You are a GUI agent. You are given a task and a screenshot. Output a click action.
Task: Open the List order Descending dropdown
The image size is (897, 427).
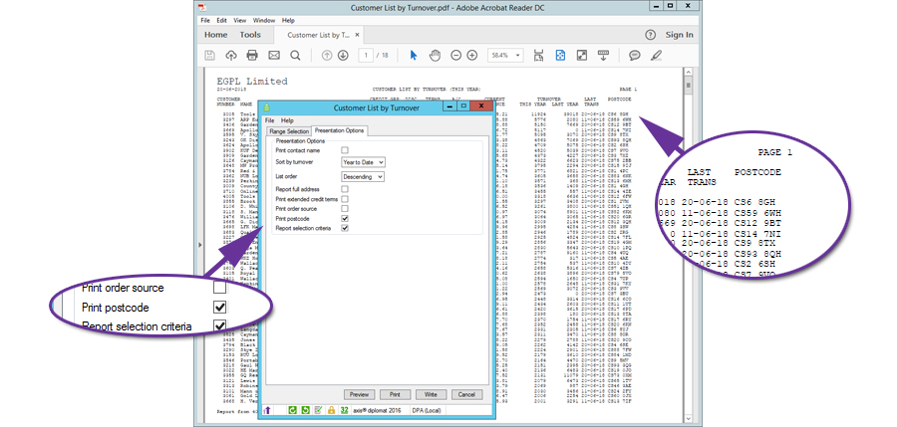pyautogui.click(x=363, y=177)
